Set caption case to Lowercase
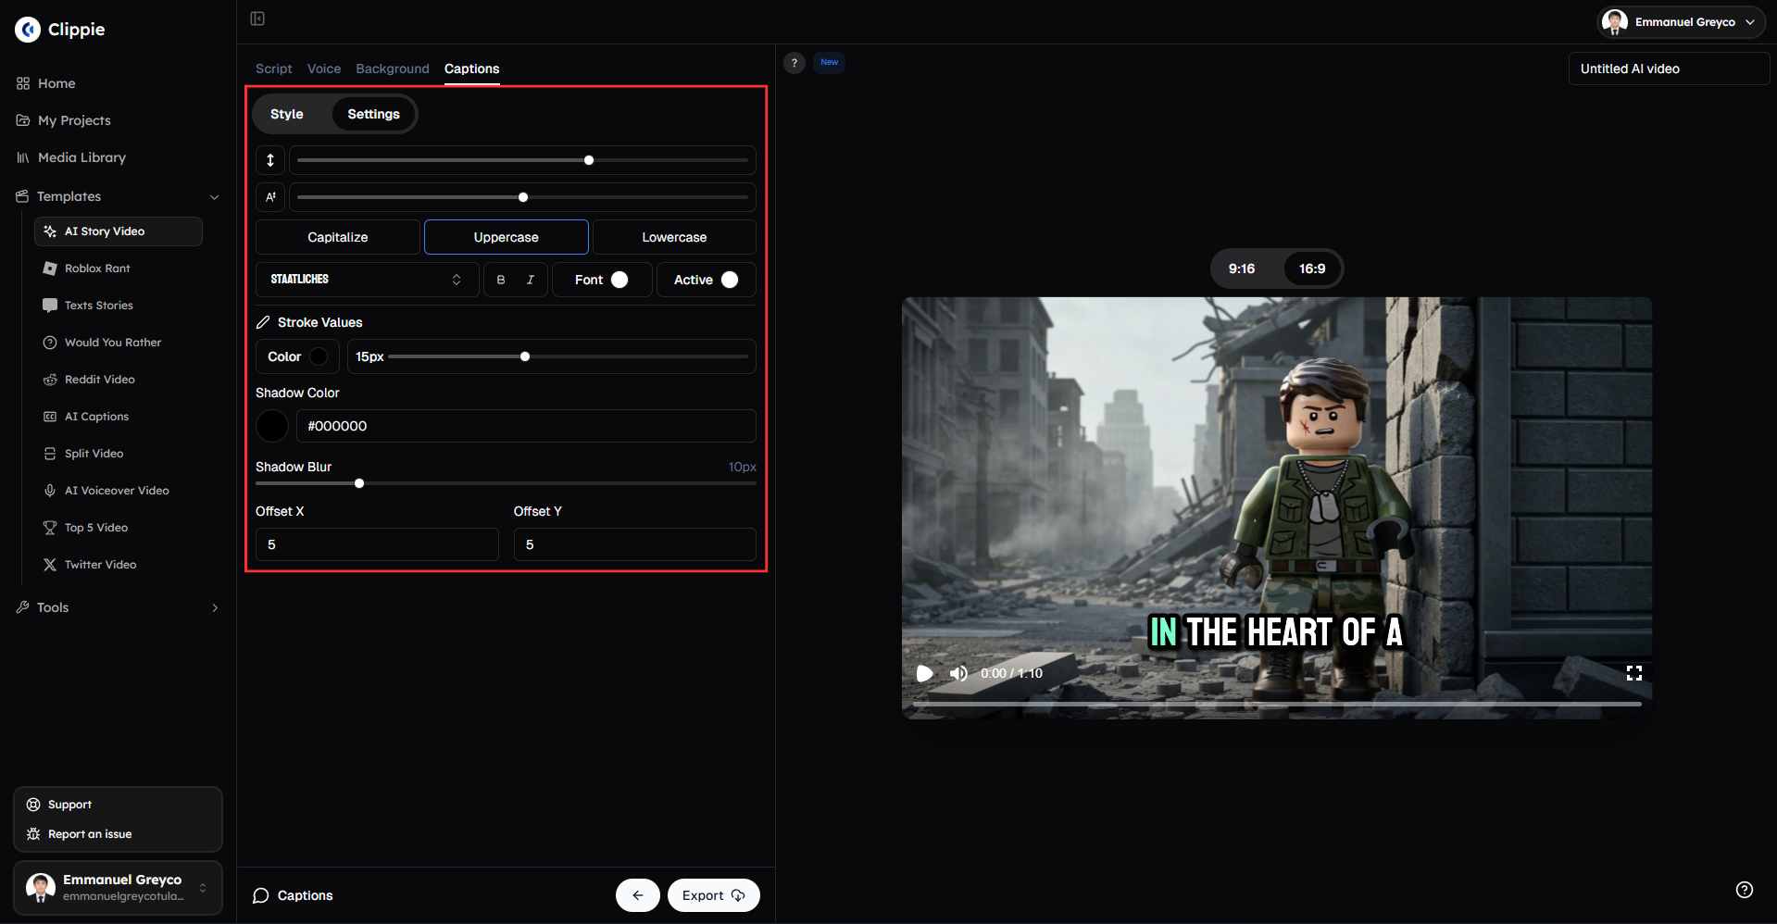1777x924 pixels. tap(674, 237)
